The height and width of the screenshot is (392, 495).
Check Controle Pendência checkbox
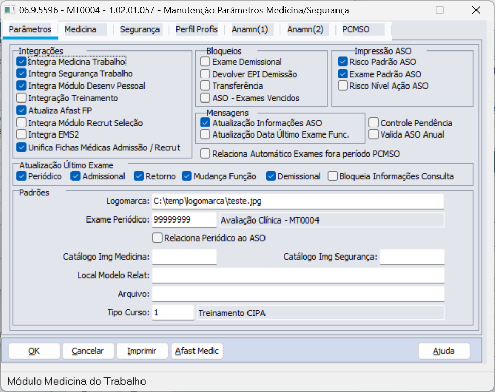[374, 123]
